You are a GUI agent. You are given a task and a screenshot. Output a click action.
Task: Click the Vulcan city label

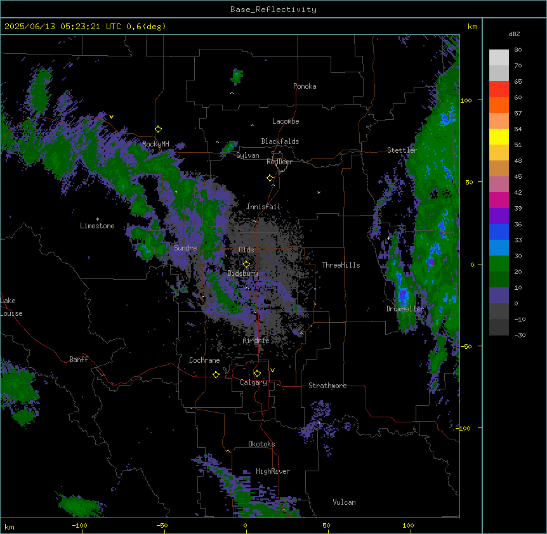(x=345, y=502)
